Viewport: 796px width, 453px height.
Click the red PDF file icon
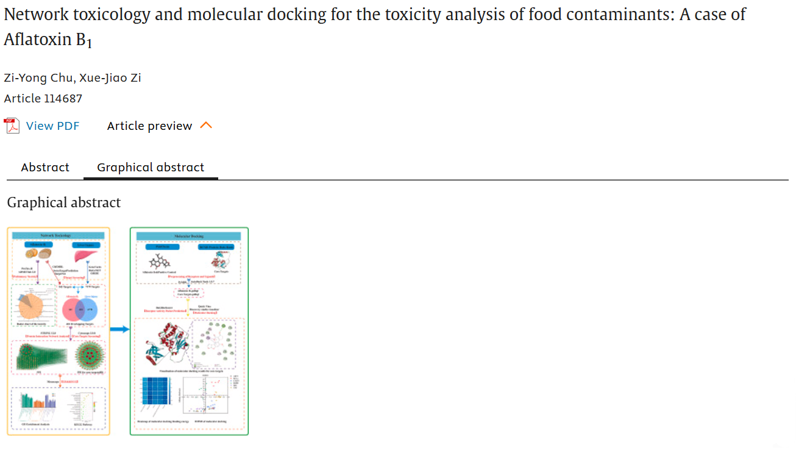point(12,126)
